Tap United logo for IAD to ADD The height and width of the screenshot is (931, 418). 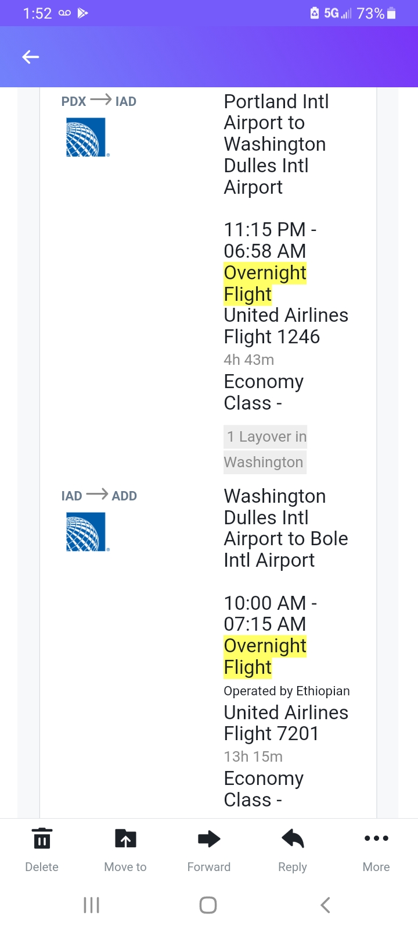(x=87, y=532)
